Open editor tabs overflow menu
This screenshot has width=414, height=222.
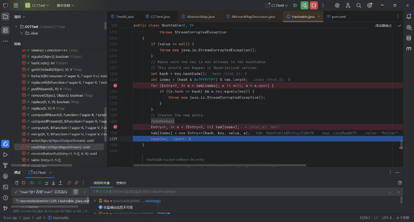[x=398, y=16]
